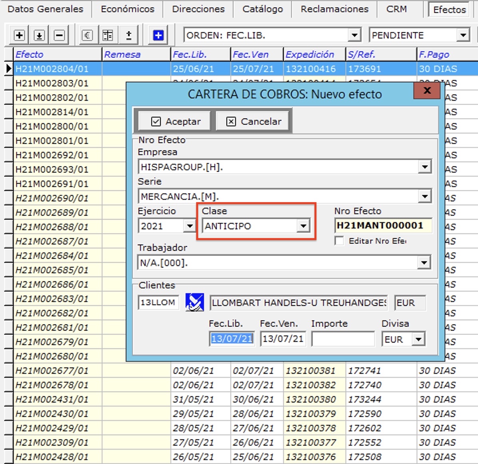Click the plus (add) toolbar icon

[x=19, y=36]
